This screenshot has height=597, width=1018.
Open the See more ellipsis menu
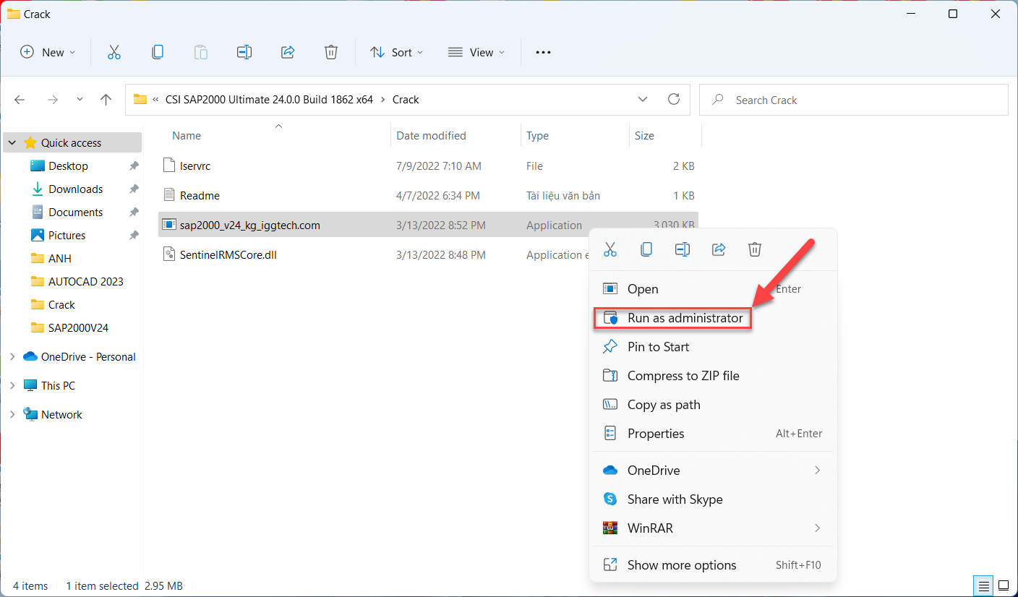coord(543,52)
